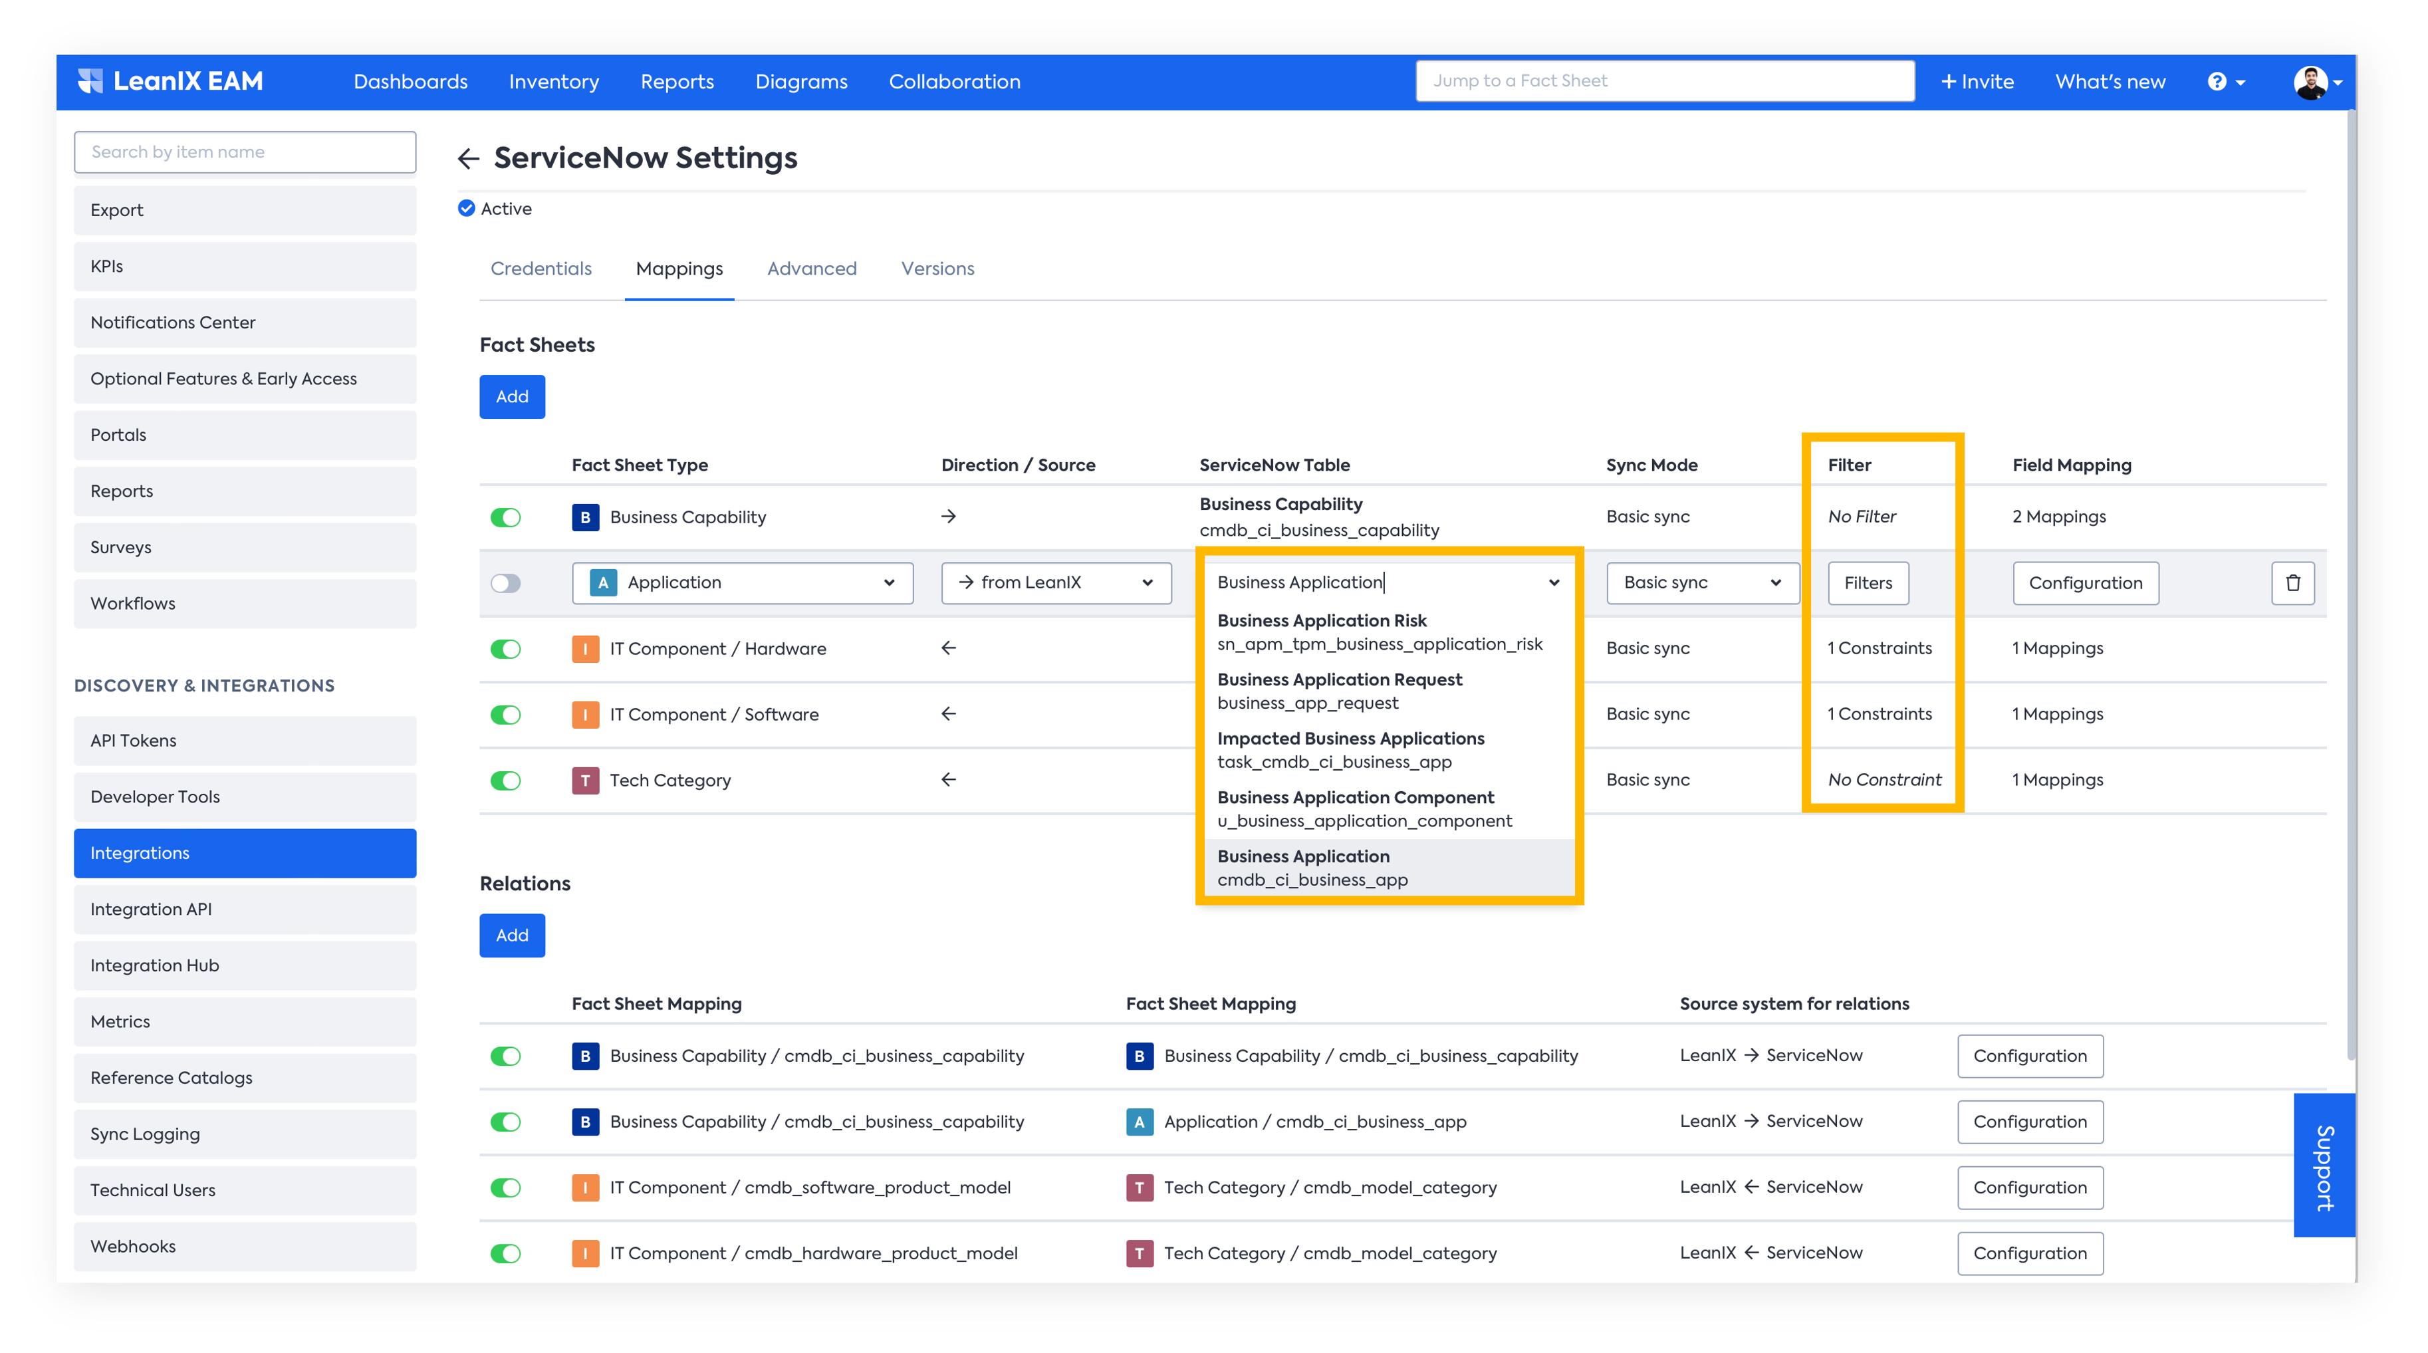Open the Dashboards menu
Image resolution: width=2428 pixels, height=1353 pixels.
(410, 82)
